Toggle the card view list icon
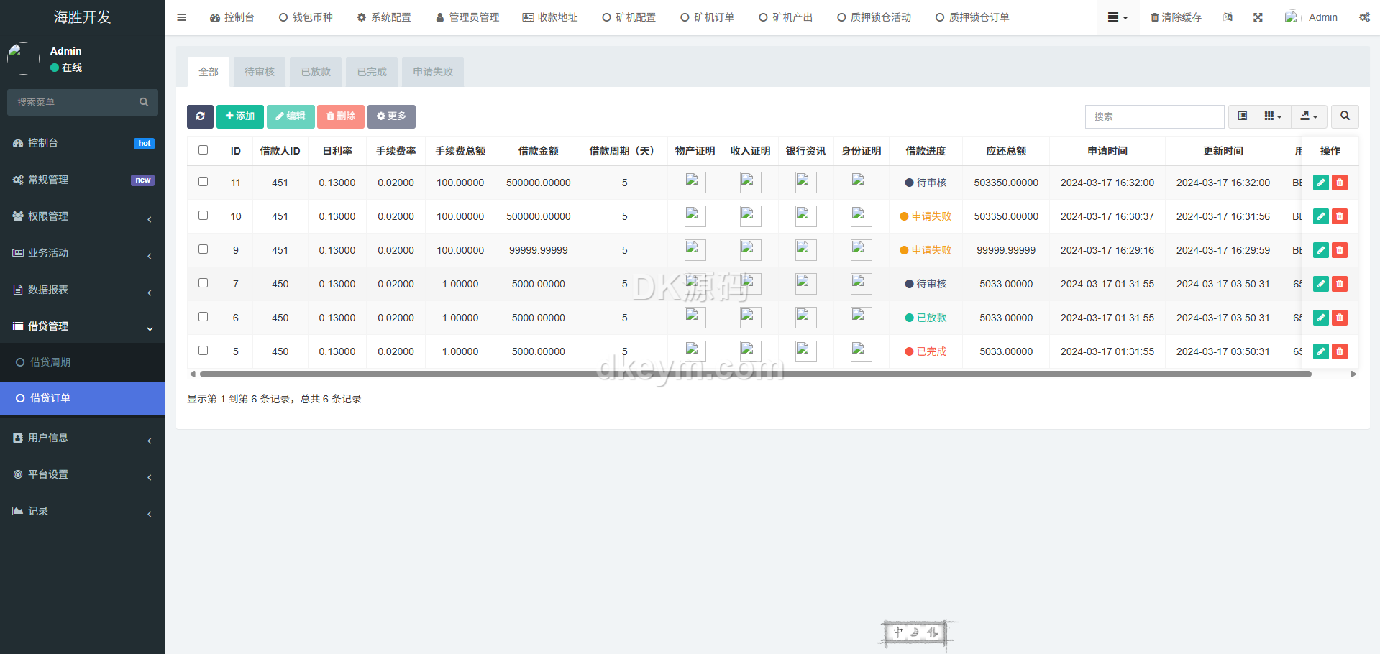This screenshot has width=1380, height=654. click(x=1242, y=116)
